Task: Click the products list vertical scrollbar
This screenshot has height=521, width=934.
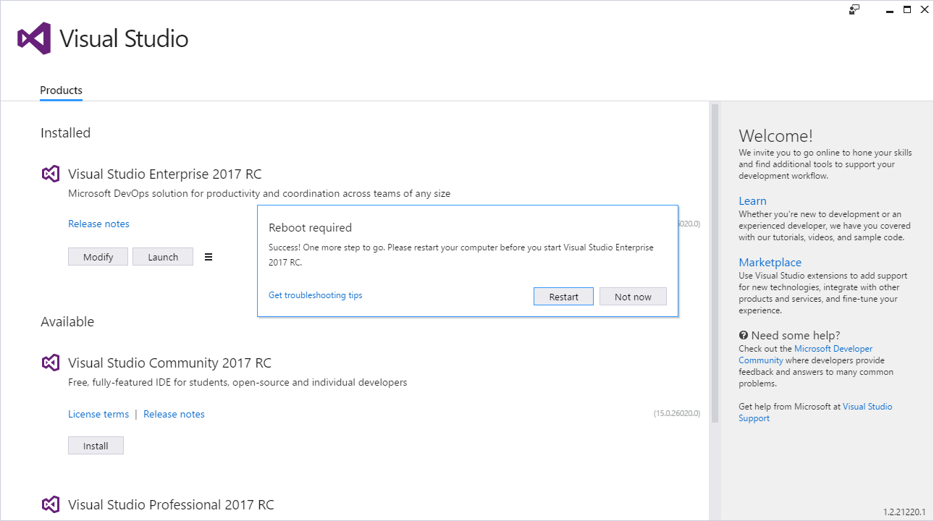Action: coord(715,263)
